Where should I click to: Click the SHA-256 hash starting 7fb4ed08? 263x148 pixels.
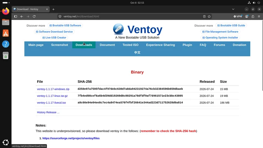pos(130,96)
